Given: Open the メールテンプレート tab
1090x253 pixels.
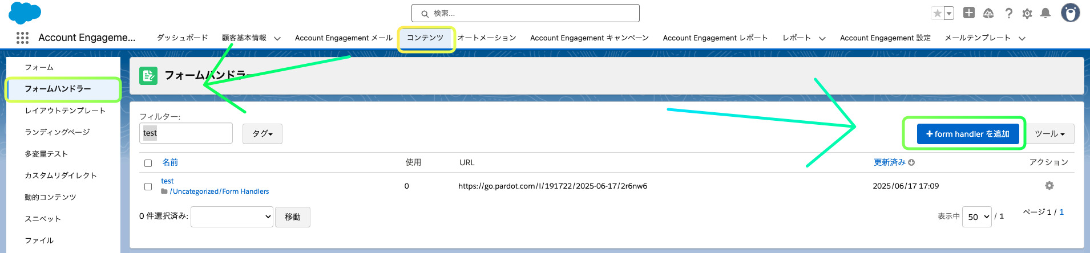Looking at the screenshot, I should point(978,38).
